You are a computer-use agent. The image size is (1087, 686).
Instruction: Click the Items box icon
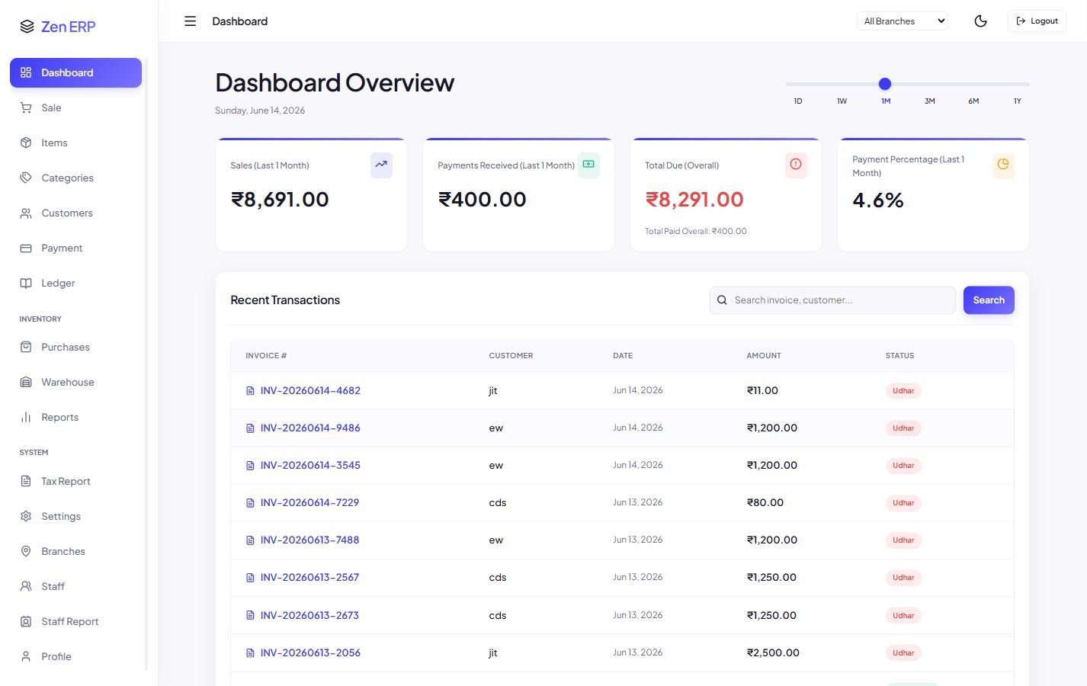tap(26, 143)
